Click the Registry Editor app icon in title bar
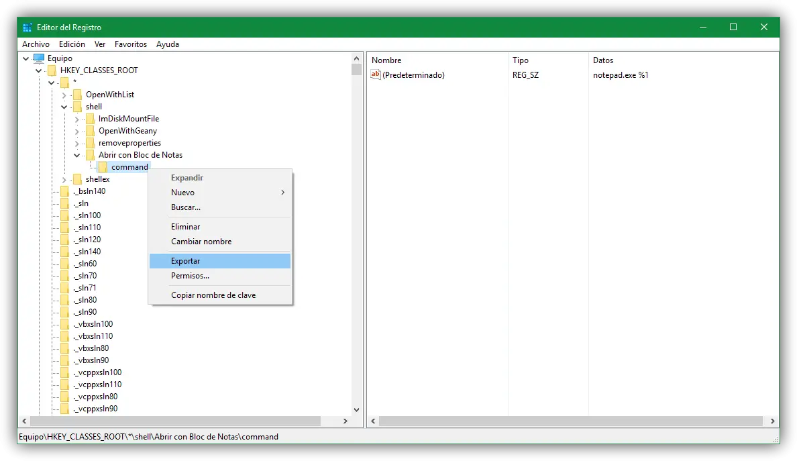Viewport: 797px width, 461px height. pos(28,28)
